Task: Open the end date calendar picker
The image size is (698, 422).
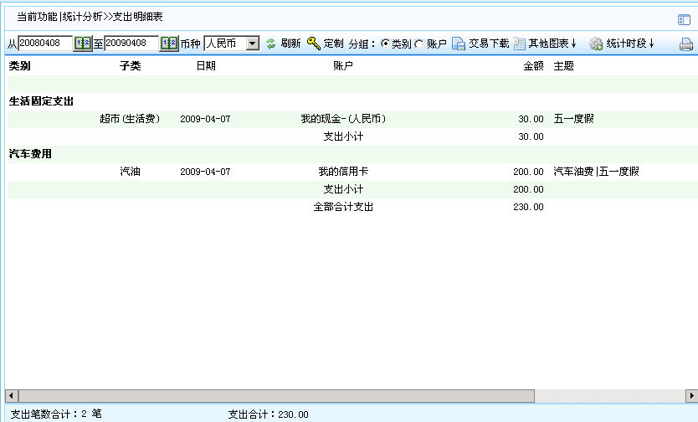Action: pyautogui.click(x=169, y=44)
